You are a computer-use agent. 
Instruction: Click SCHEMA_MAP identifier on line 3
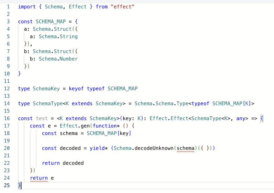pos(51,21)
